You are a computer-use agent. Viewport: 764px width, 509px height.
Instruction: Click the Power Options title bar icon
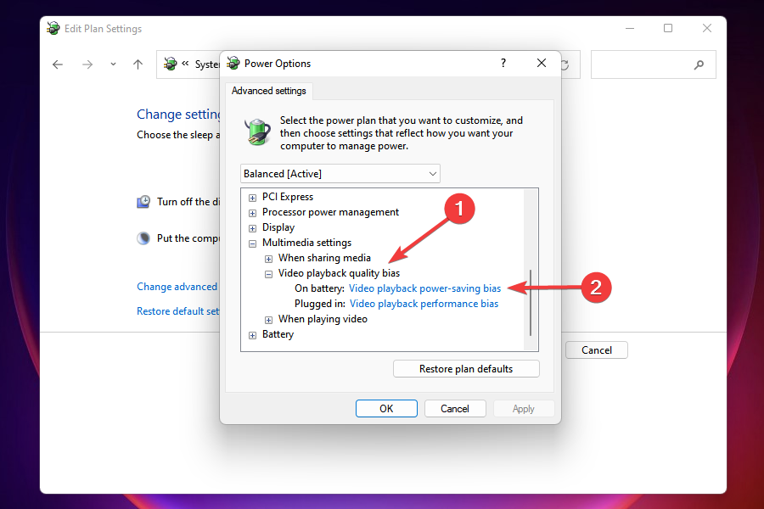coord(234,63)
